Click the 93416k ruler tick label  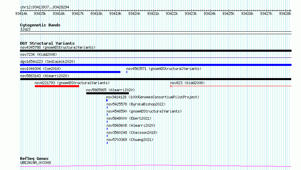(x=59, y=14)
